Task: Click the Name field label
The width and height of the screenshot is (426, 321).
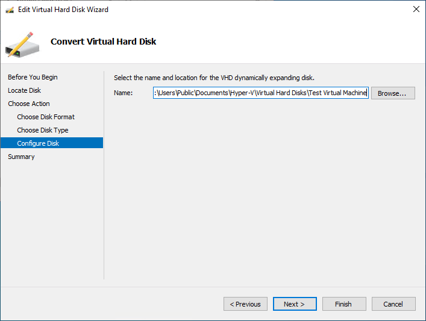Action: click(x=123, y=93)
